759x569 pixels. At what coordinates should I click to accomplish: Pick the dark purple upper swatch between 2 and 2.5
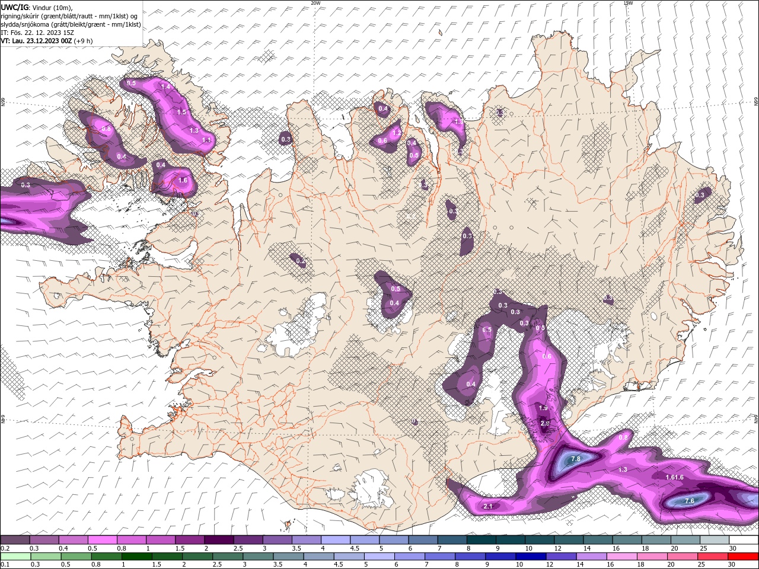218,540
